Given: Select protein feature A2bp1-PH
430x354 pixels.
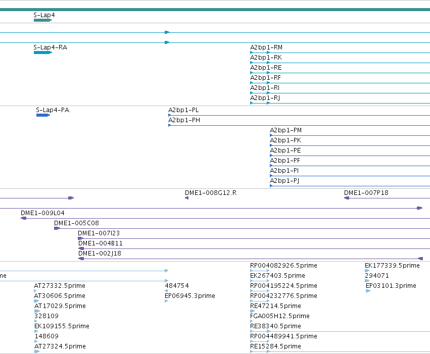Looking at the screenshot, I should 184,120.
